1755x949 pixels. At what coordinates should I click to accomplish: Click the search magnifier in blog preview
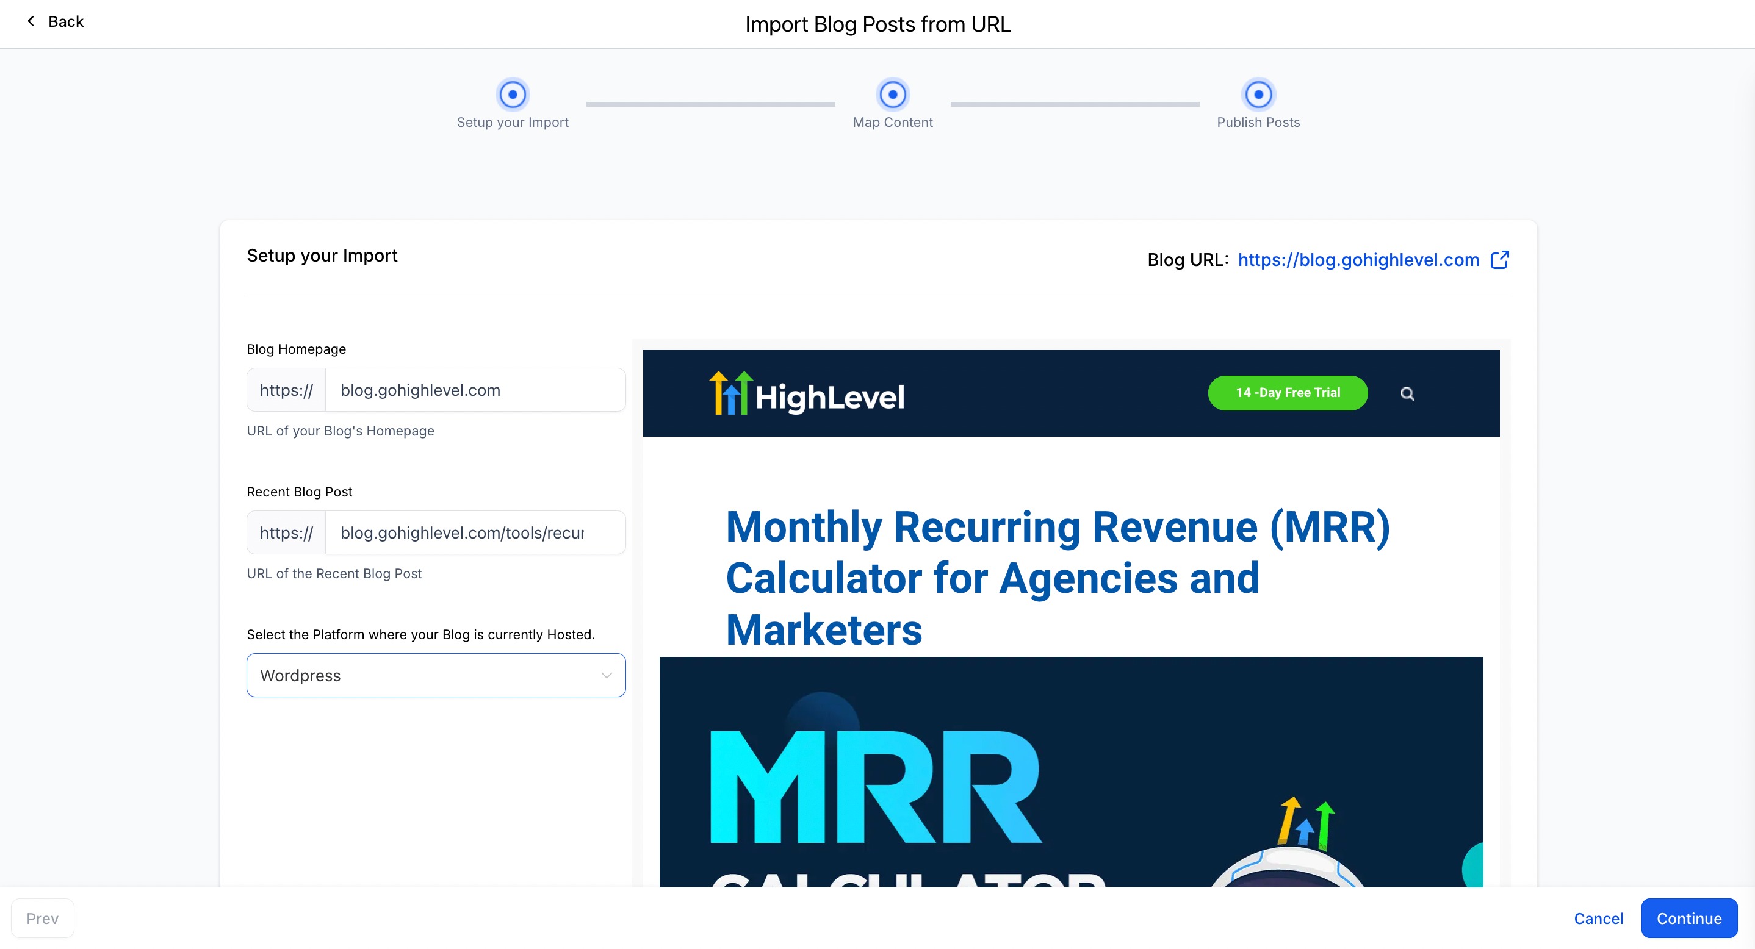[1407, 393]
